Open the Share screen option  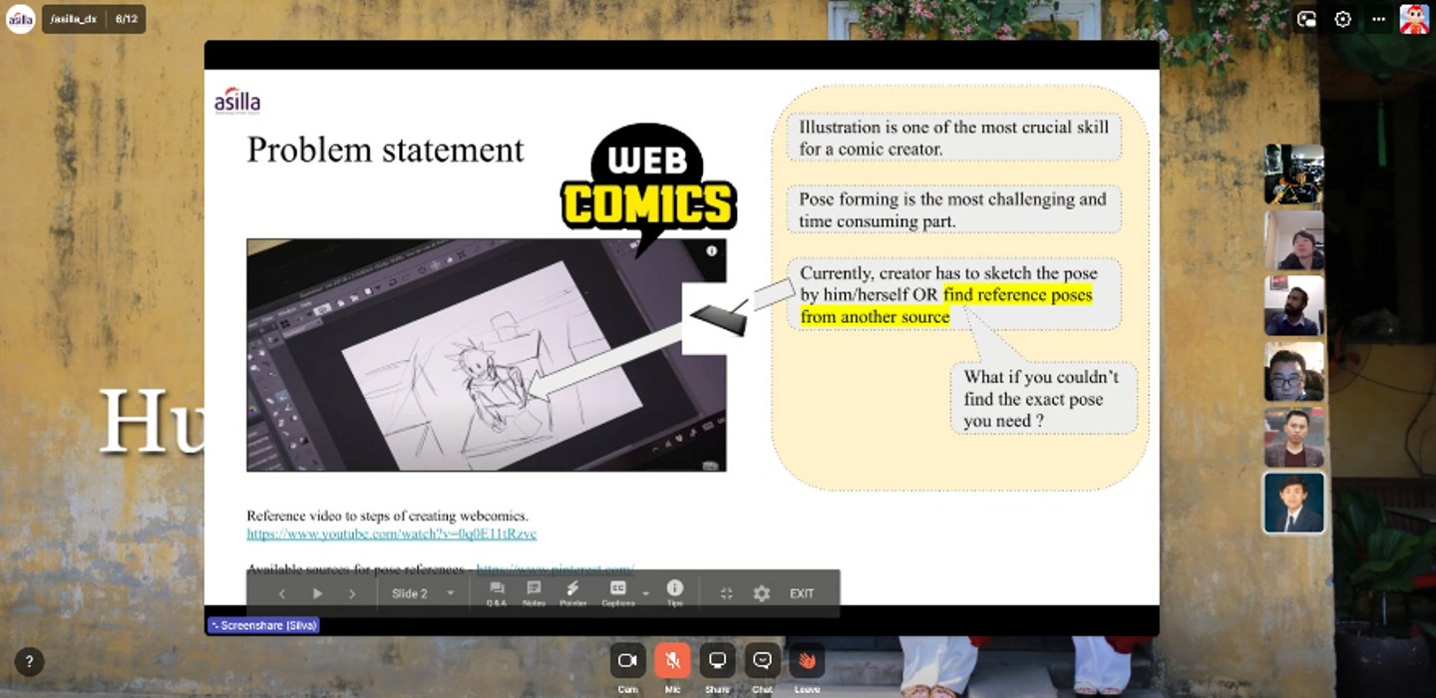(x=717, y=660)
